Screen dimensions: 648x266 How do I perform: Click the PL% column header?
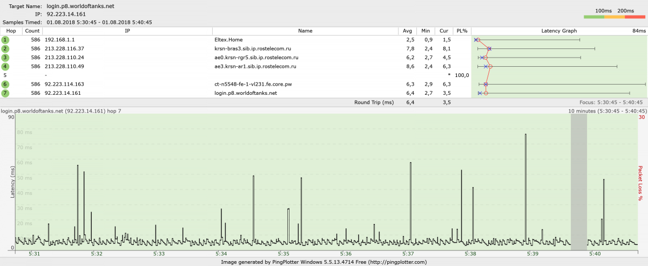(462, 31)
